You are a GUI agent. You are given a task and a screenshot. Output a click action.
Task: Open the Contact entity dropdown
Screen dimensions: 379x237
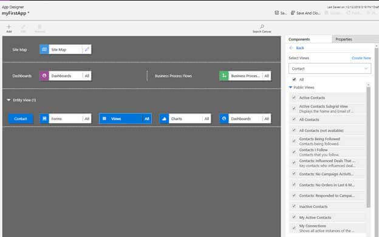point(330,68)
